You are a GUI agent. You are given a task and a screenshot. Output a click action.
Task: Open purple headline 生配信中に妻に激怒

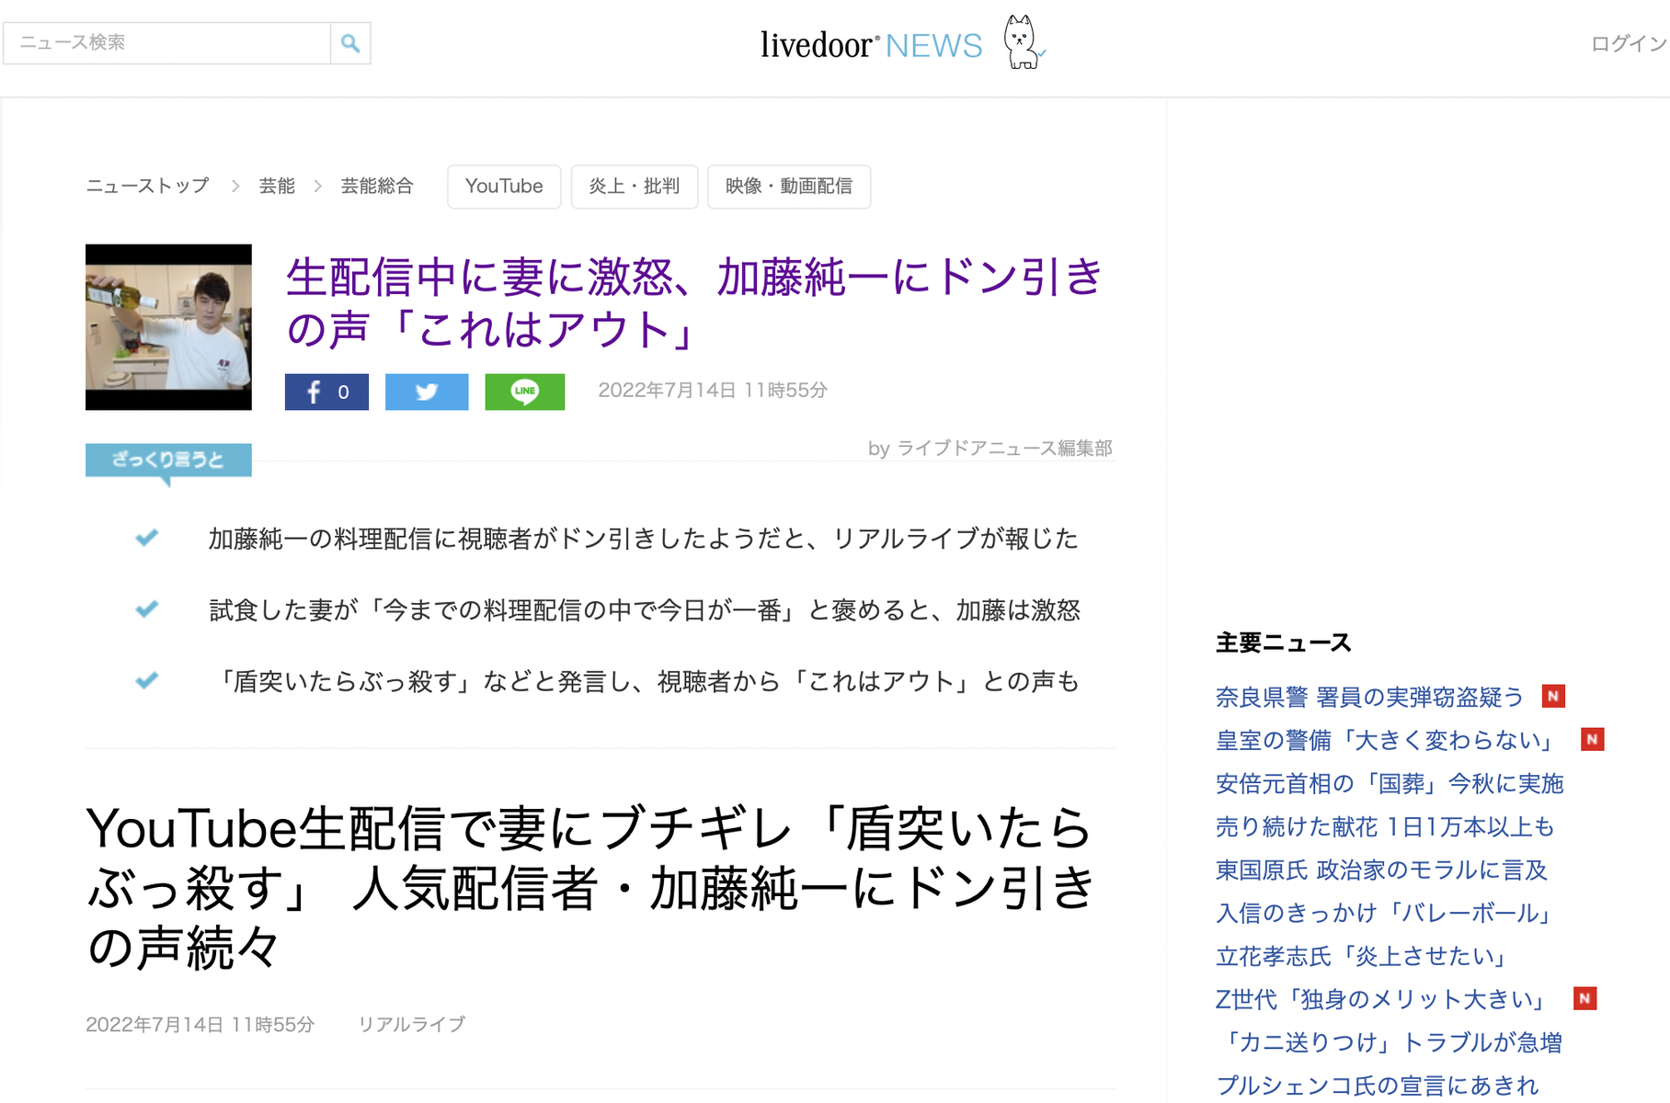pos(694,302)
